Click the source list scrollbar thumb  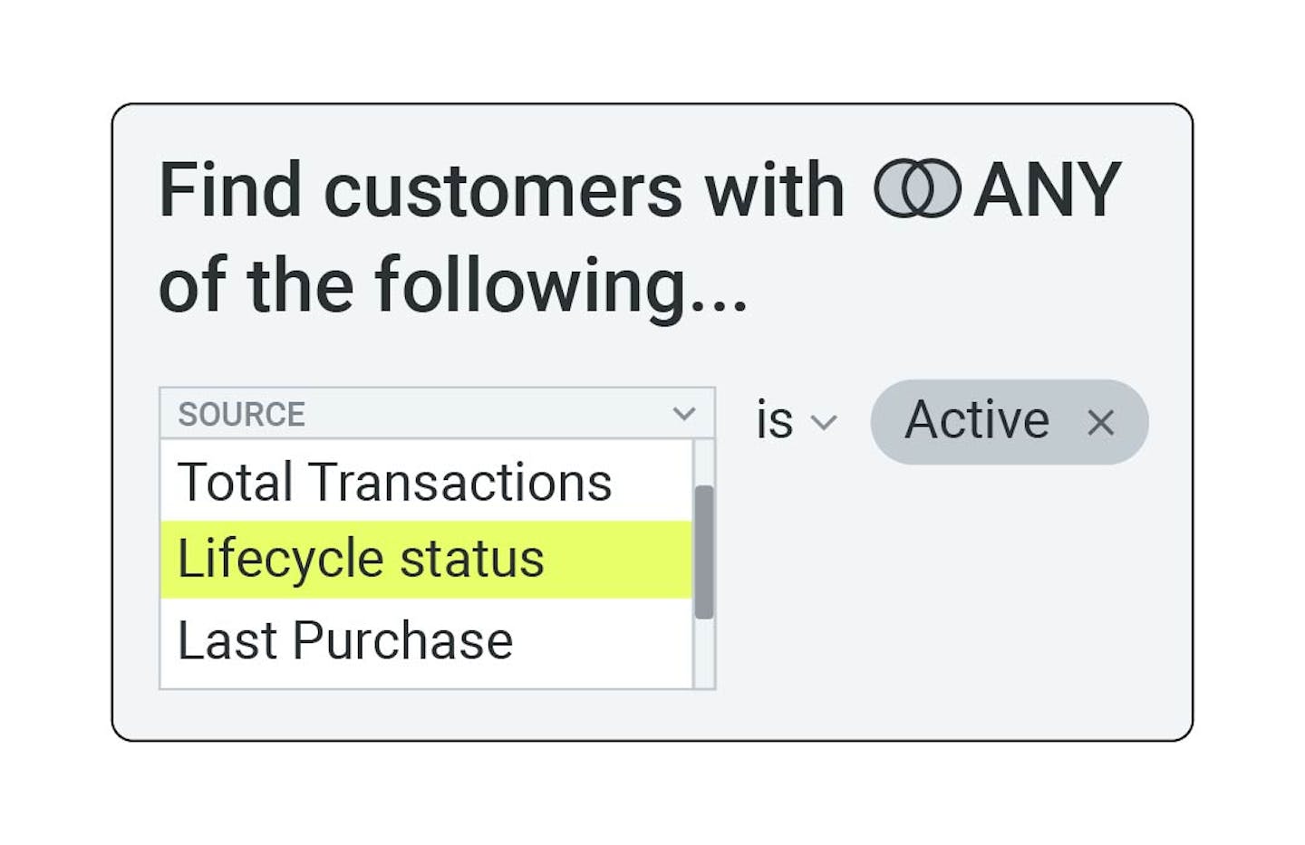coord(704,552)
